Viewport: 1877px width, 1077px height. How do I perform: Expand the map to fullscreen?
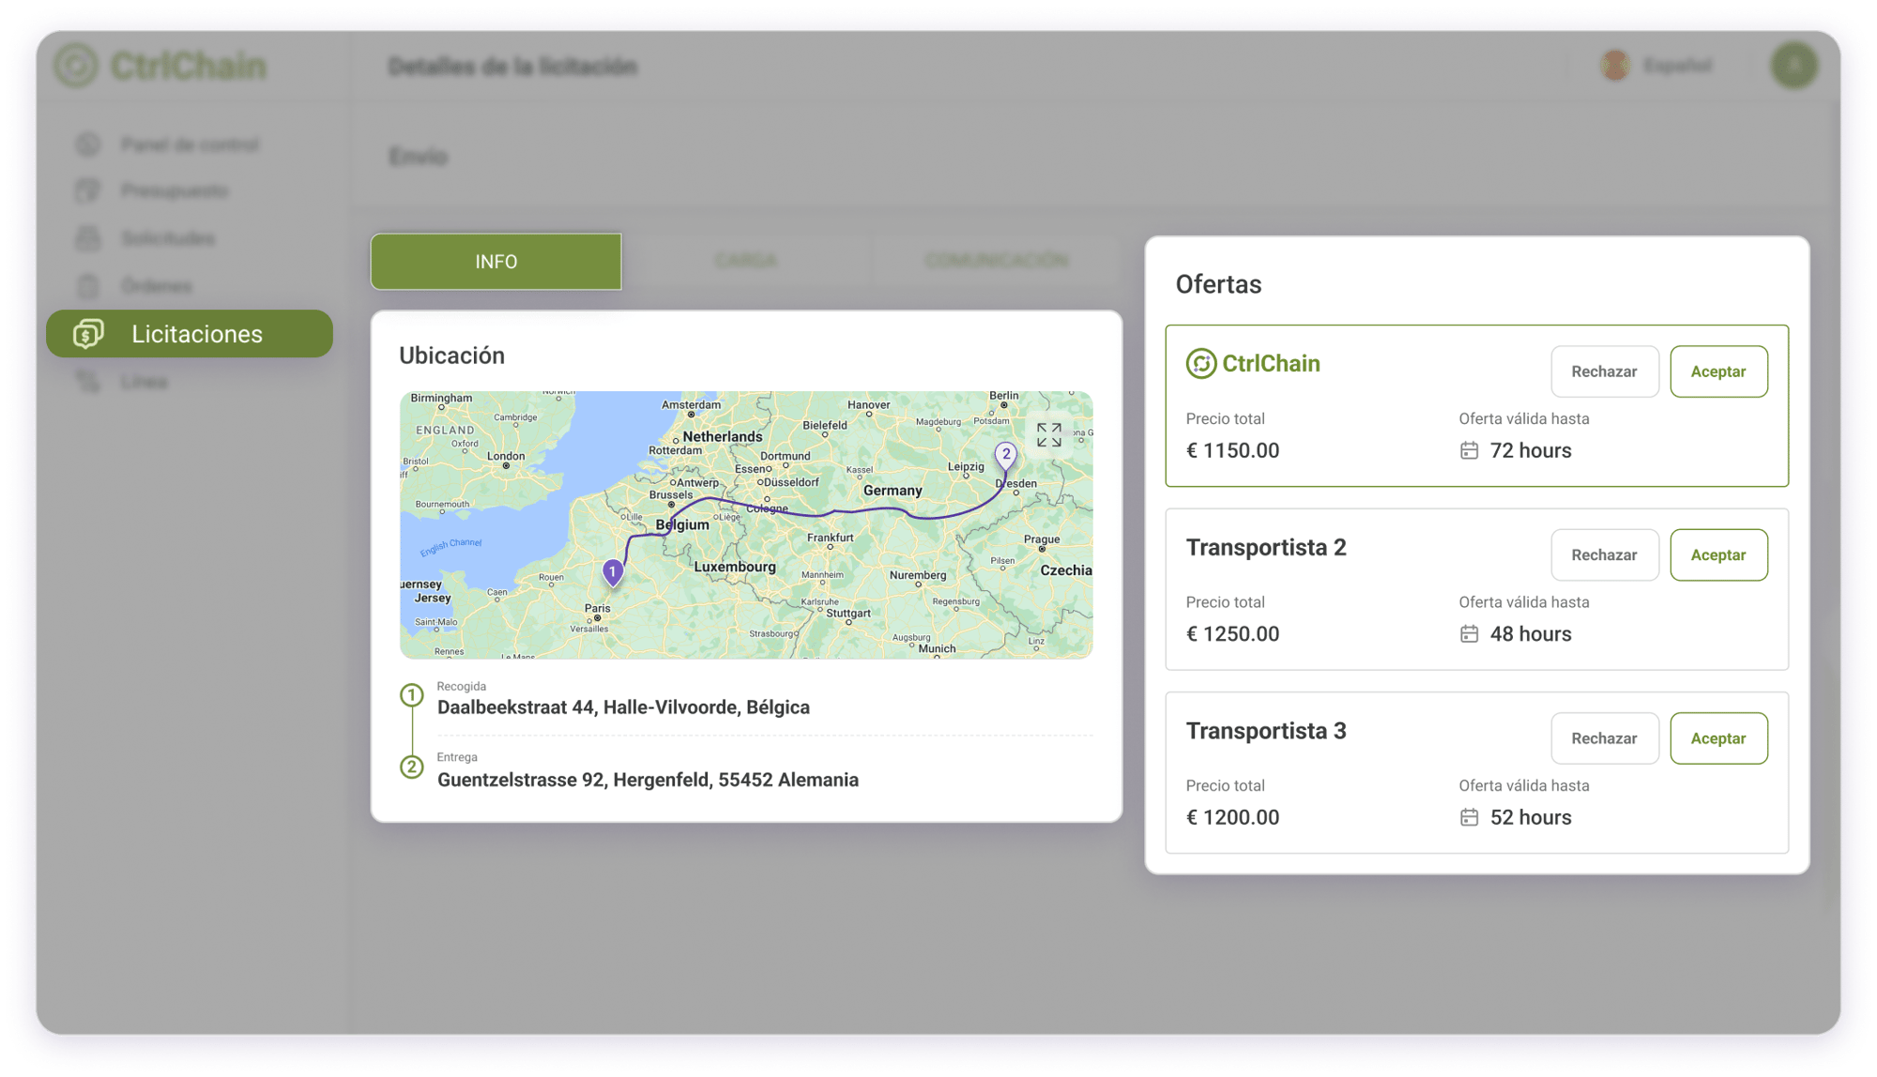[1049, 435]
